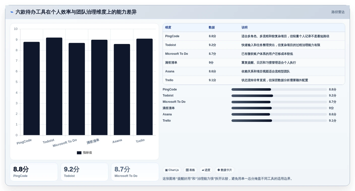Image resolution: width=355 pixels, height=191 pixels.
Task: Click the description 依赖关系和项目视图适合流程型团队
Action: point(266,71)
